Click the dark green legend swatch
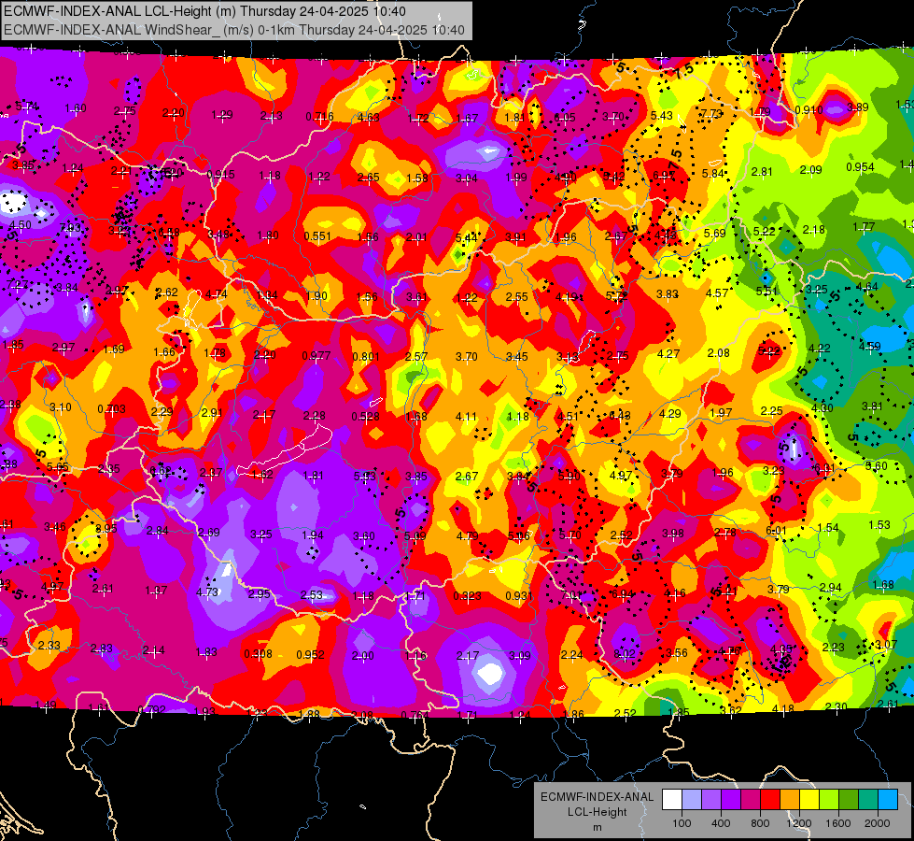Viewport: 914px width, 841px height. 849,800
